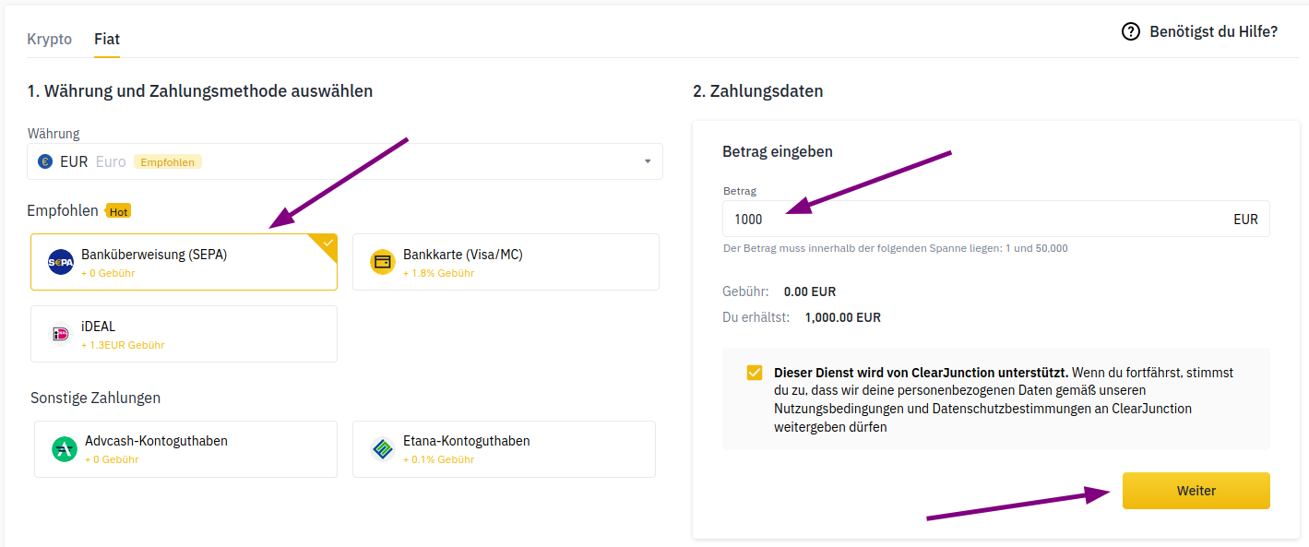Click the SEPA logo icon

pyautogui.click(x=61, y=261)
